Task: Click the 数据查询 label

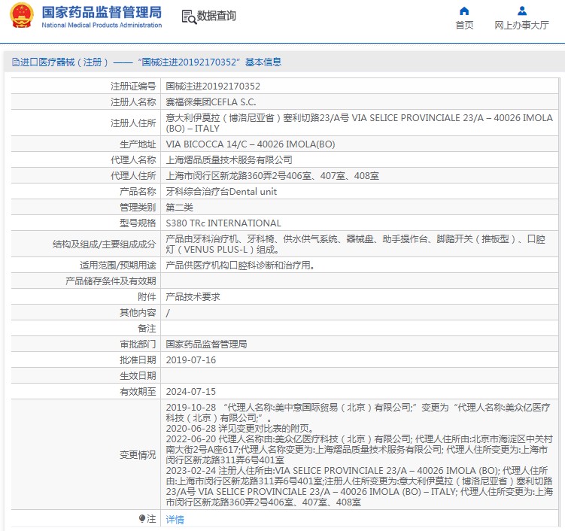Action: [x=216, y=16]
